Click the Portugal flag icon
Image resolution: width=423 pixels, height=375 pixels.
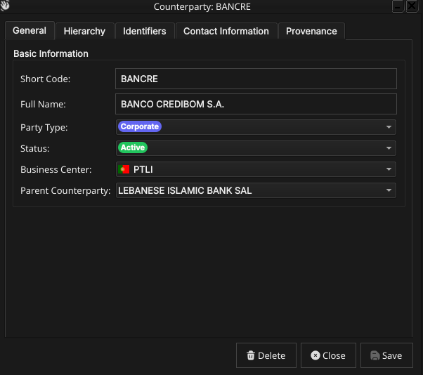pos(124,169)
